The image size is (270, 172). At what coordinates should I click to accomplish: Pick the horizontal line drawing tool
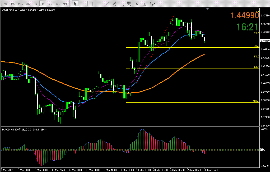[x=100, y=4]
